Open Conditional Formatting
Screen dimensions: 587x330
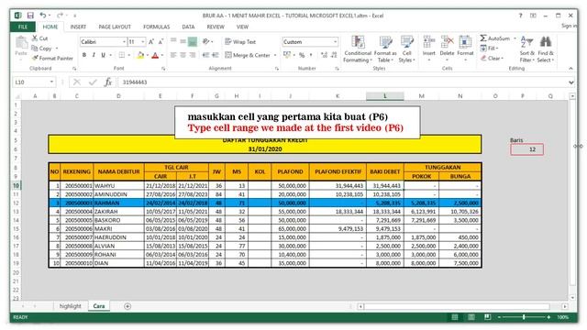(358, 49)
